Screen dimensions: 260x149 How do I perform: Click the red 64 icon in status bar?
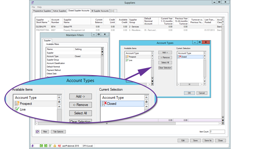(59, 146)
